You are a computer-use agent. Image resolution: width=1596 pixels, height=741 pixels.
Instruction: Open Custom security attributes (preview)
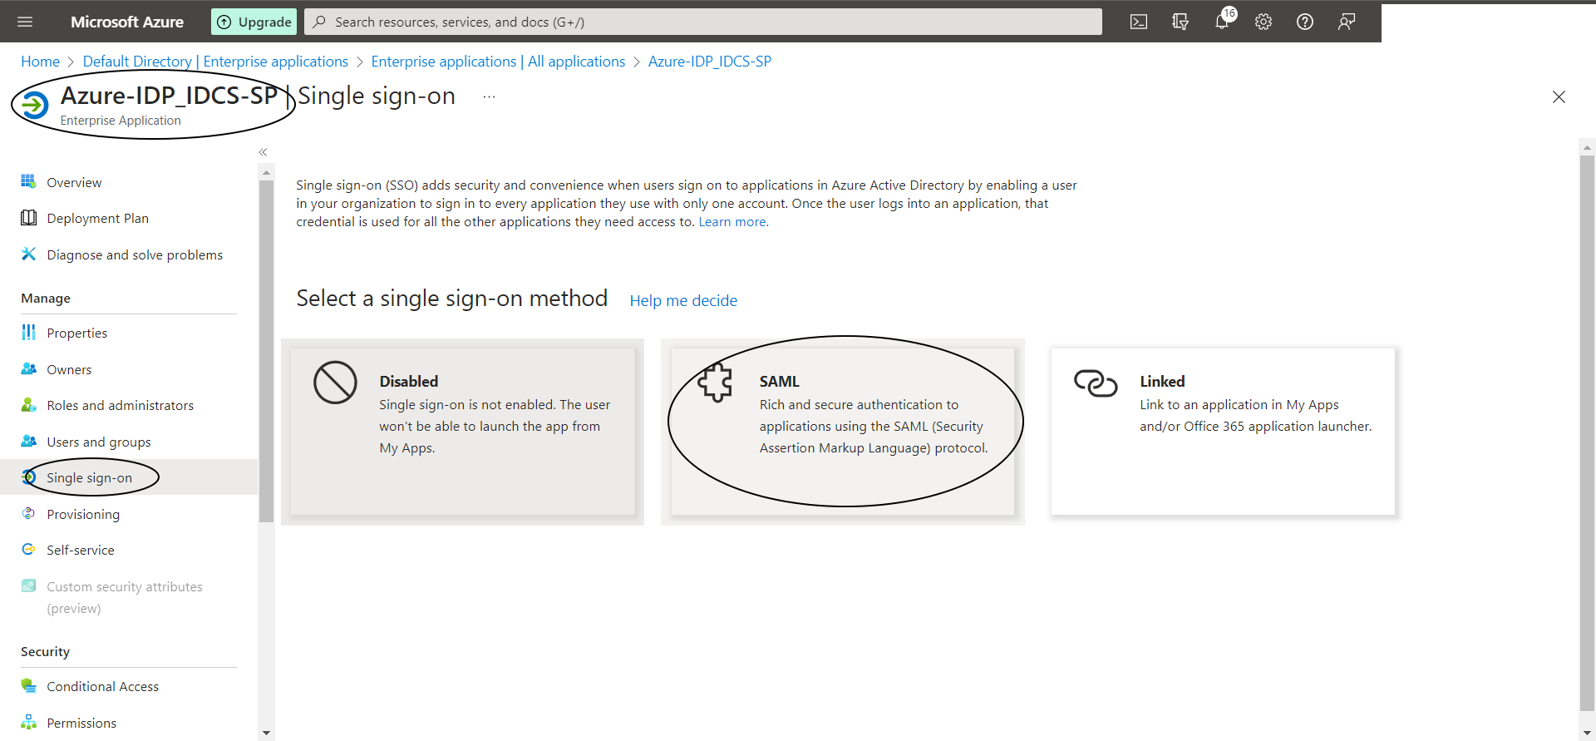[x=126, y=597]
